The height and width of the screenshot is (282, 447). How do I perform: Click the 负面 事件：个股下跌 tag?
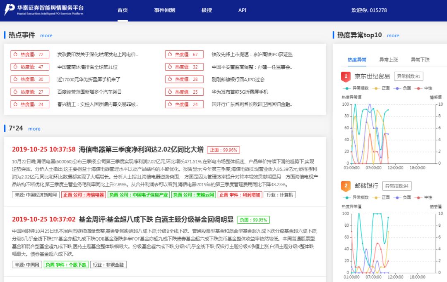66,265
